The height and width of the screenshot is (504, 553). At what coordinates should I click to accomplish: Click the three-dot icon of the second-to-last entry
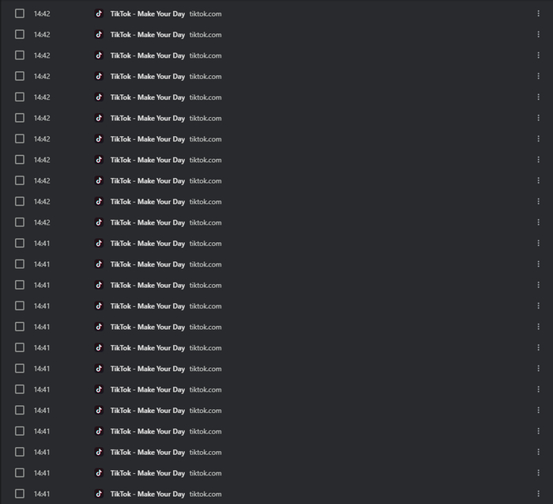tap(539, 473)
